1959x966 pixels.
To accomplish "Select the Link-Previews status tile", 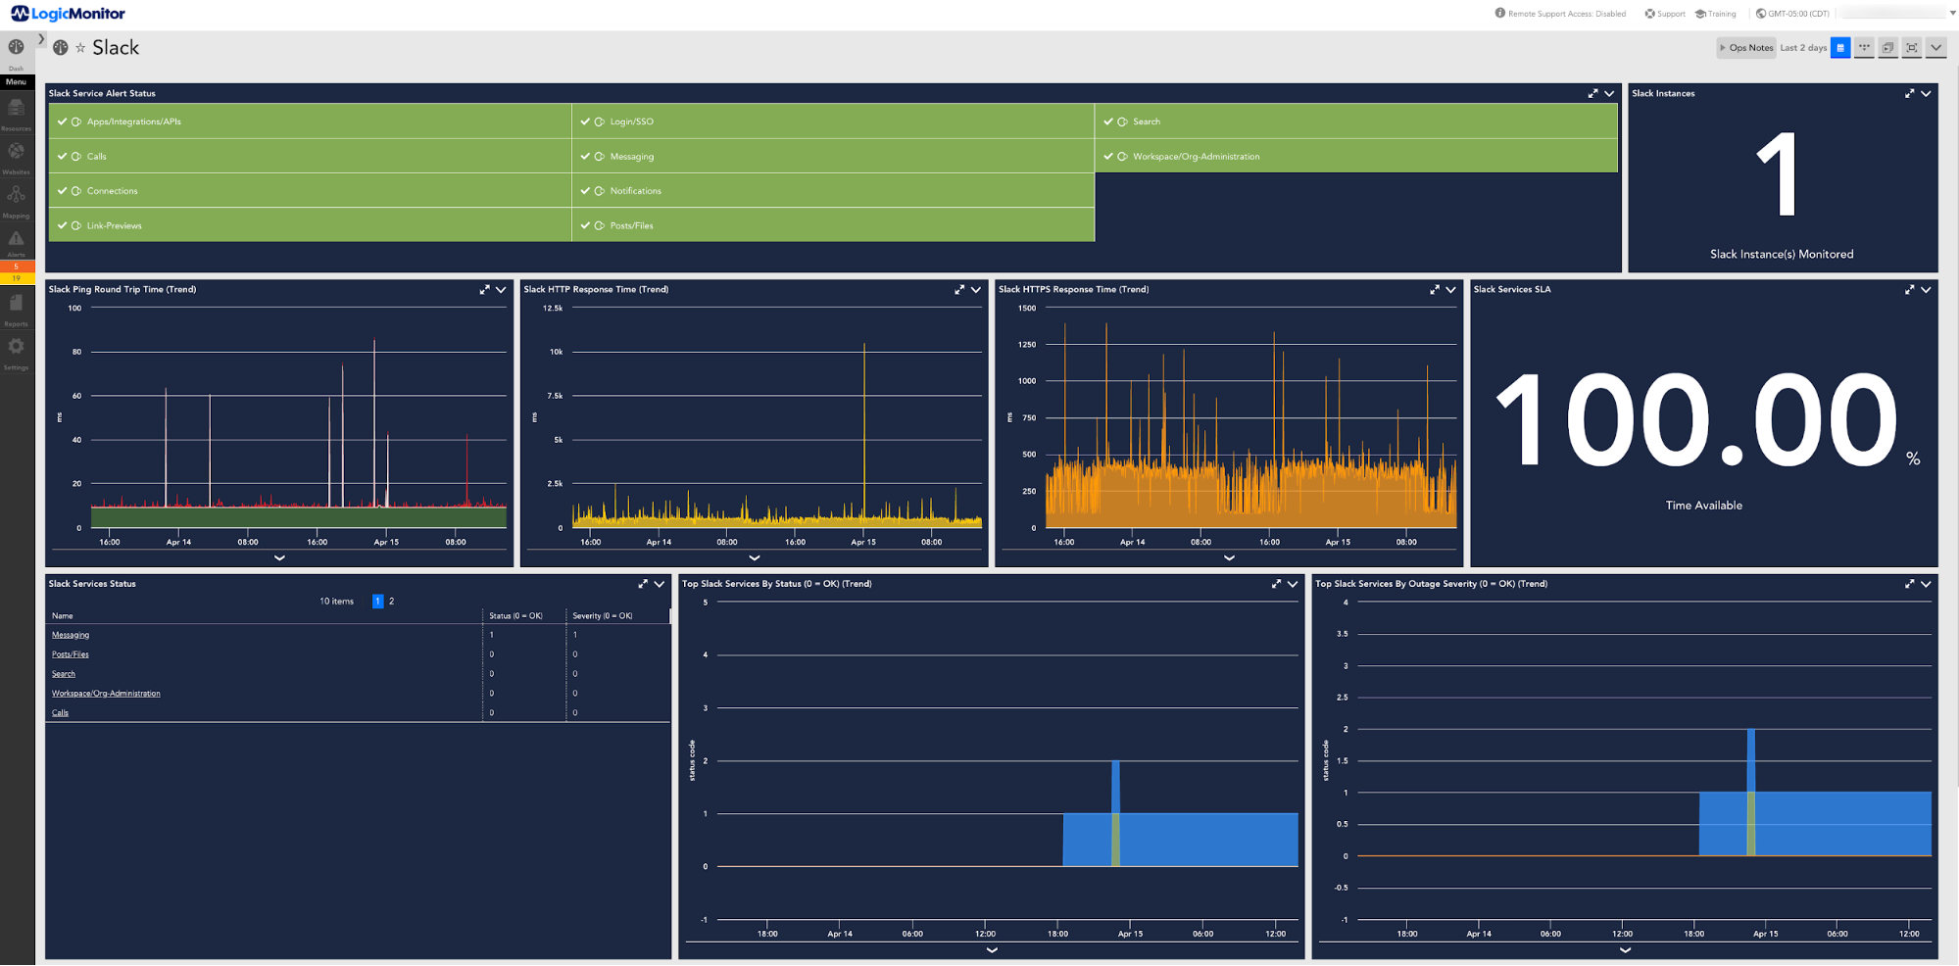I will point(310,225).
